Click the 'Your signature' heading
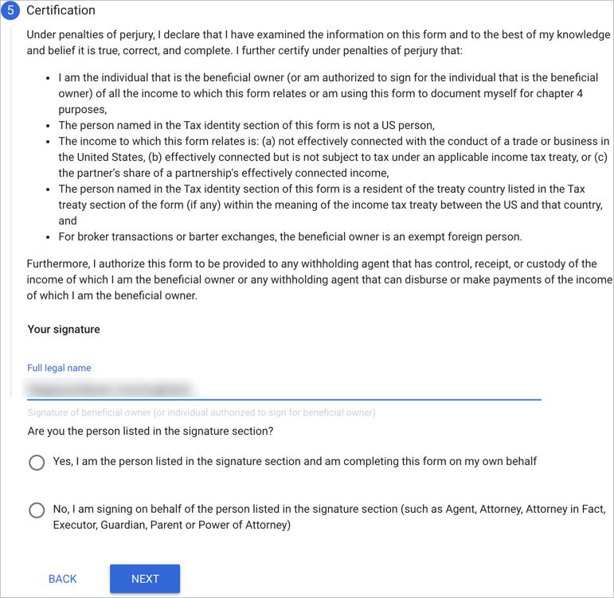This screenshot has width=614, height=598. point(64,329)
